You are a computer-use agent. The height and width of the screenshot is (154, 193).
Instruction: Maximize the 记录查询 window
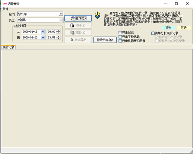[176, 4]
